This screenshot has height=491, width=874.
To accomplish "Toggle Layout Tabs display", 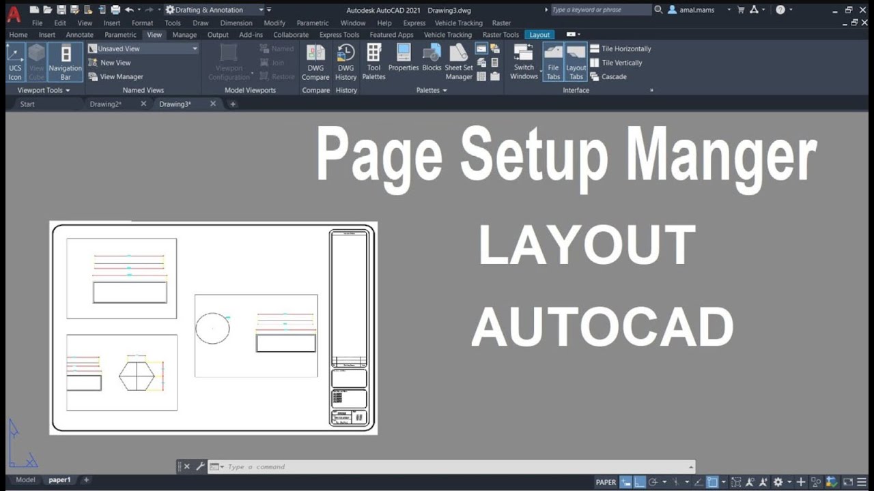I will [x=576, y=62].
